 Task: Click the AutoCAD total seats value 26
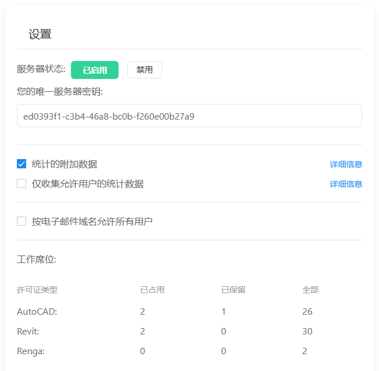[x=307, y=312]
